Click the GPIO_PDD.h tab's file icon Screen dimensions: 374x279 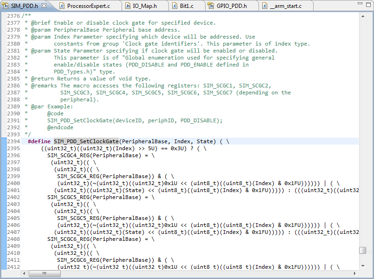(211, 6)
